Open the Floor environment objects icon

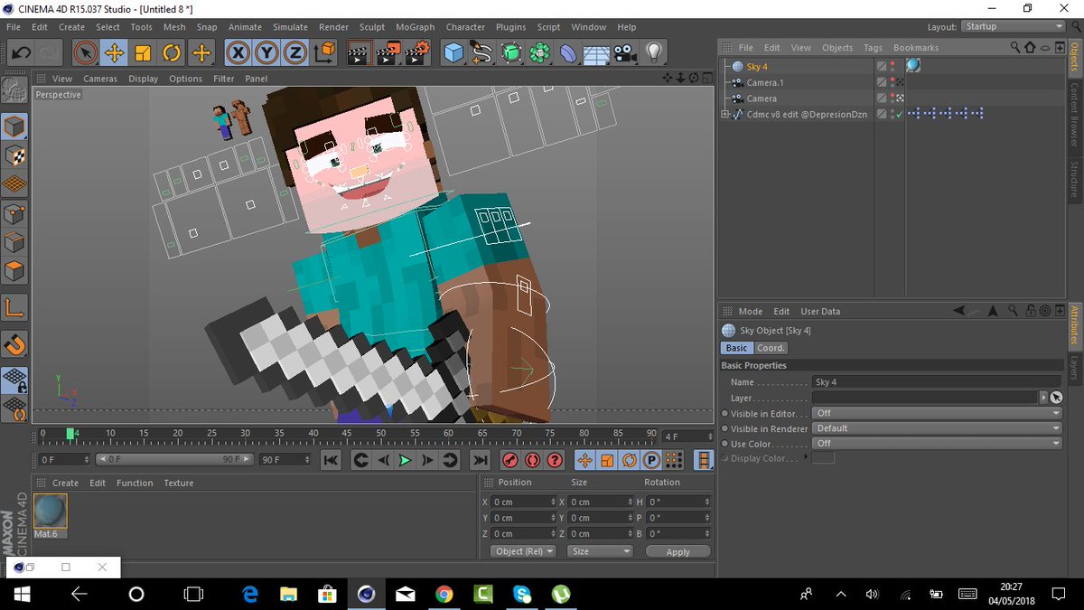(595, 52)
